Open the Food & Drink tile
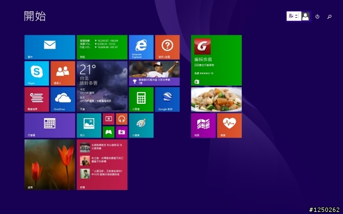 (x=217, y=100)
